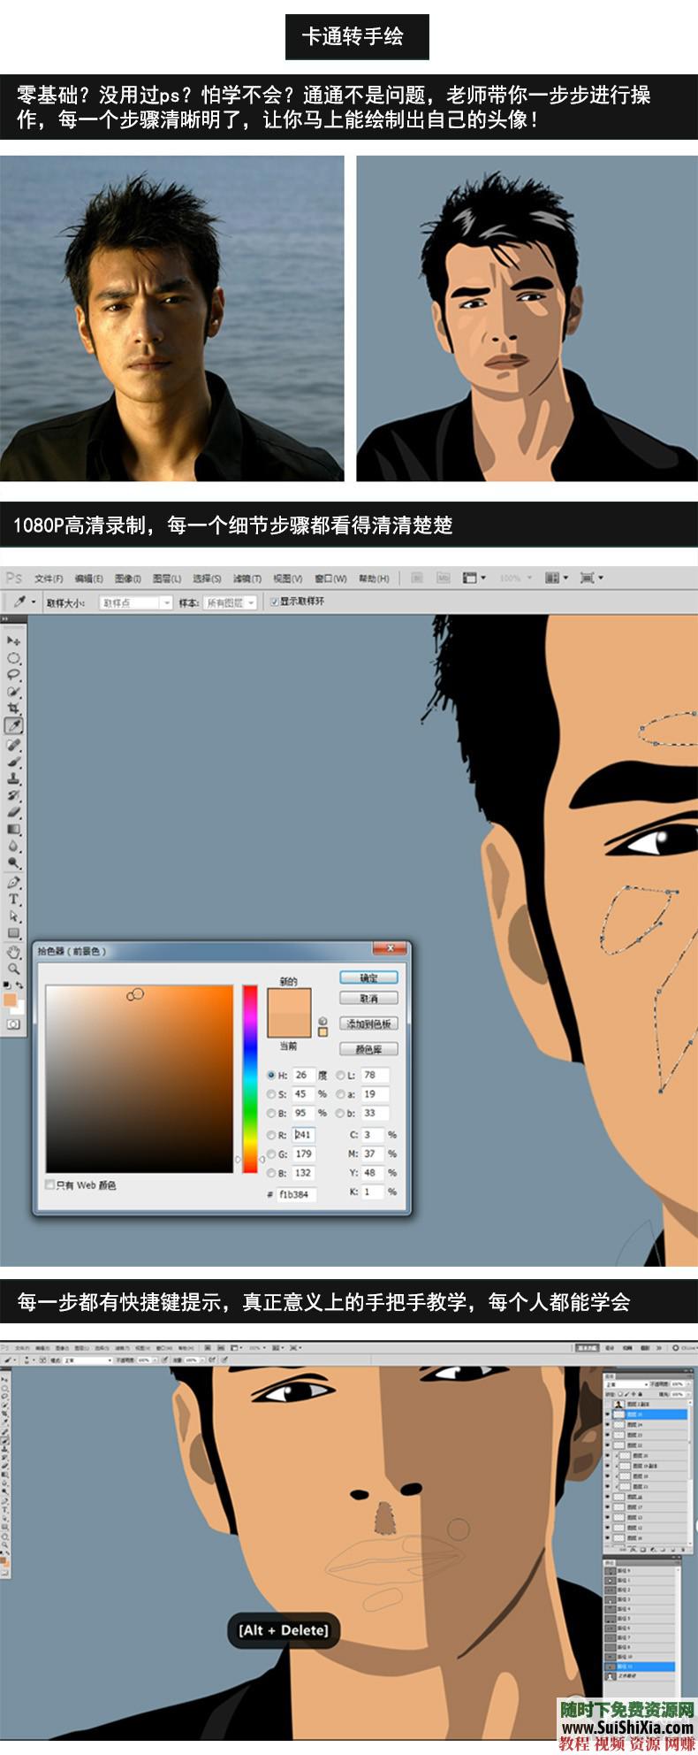Image resolution: width=698 pixels, height=1755 pixels.
Task: Activate the Hand tool
Action: coord(13,952)
